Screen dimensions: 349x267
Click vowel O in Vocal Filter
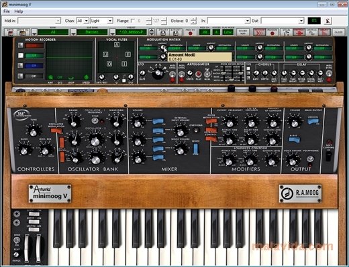point(109,64)
